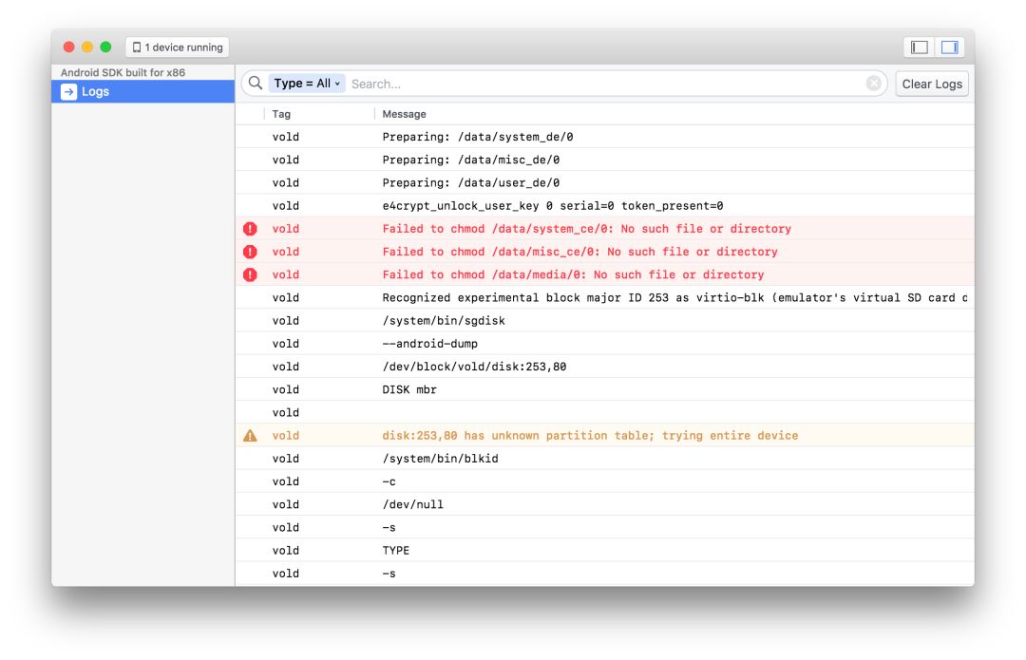Select row '/system/bin/blkid'
Viewport: 1026px width, 660px height.
click(604, 459)
